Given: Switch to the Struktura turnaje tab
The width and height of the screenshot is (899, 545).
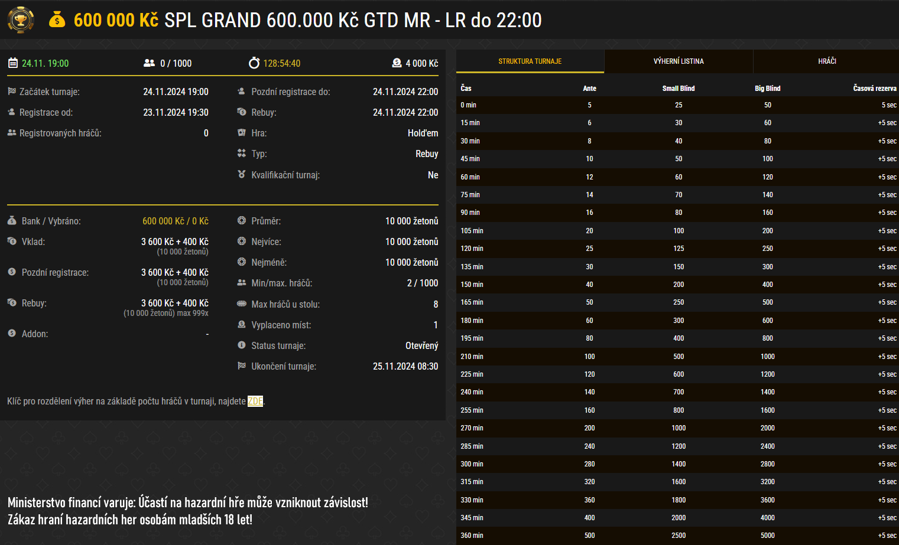Looking at the screenshot, I should [x=530, y=61].
